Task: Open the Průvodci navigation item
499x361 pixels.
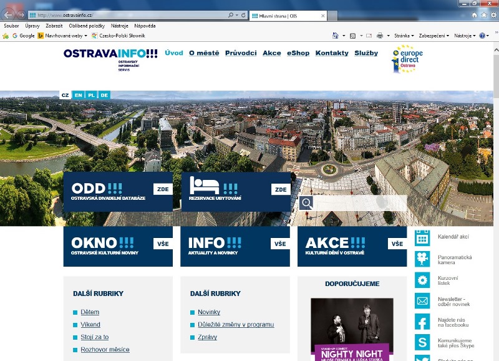Action: tap(241, 53)
